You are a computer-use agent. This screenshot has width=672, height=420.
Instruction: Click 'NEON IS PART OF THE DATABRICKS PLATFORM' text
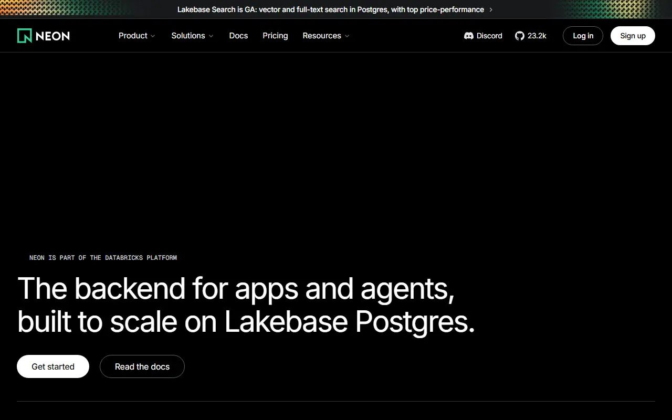[103, 258]
